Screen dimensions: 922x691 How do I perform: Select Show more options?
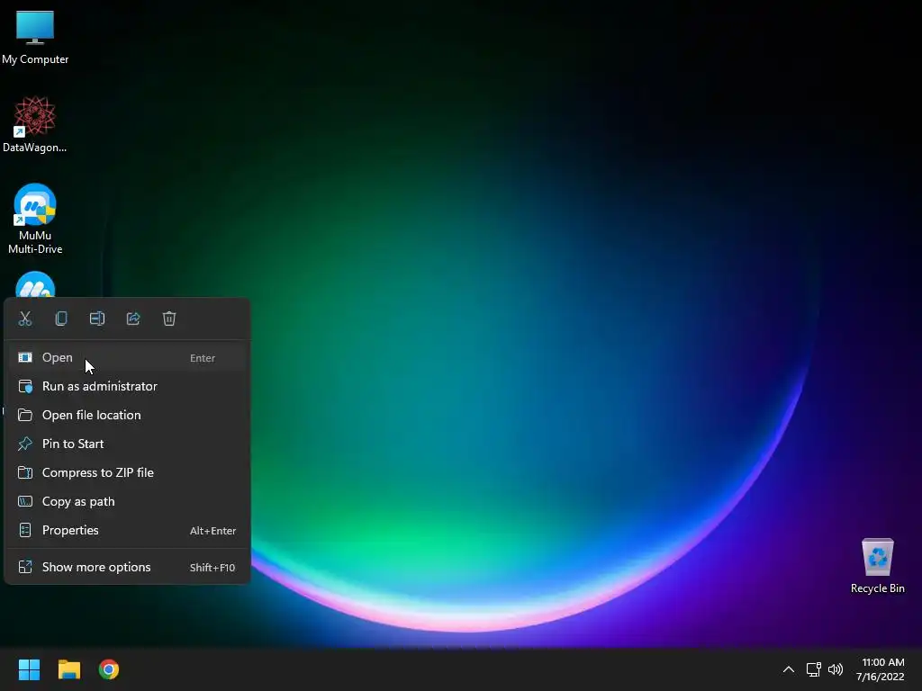pyautogui.click(x=127, y=567)
